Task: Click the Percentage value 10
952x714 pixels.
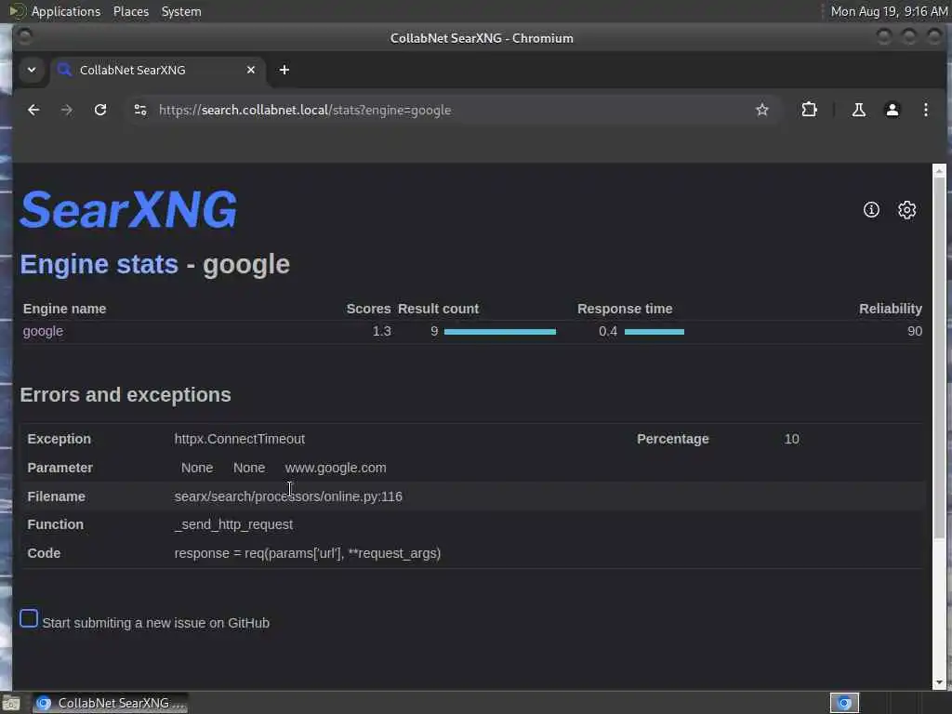Action: [x=791, y=439]
